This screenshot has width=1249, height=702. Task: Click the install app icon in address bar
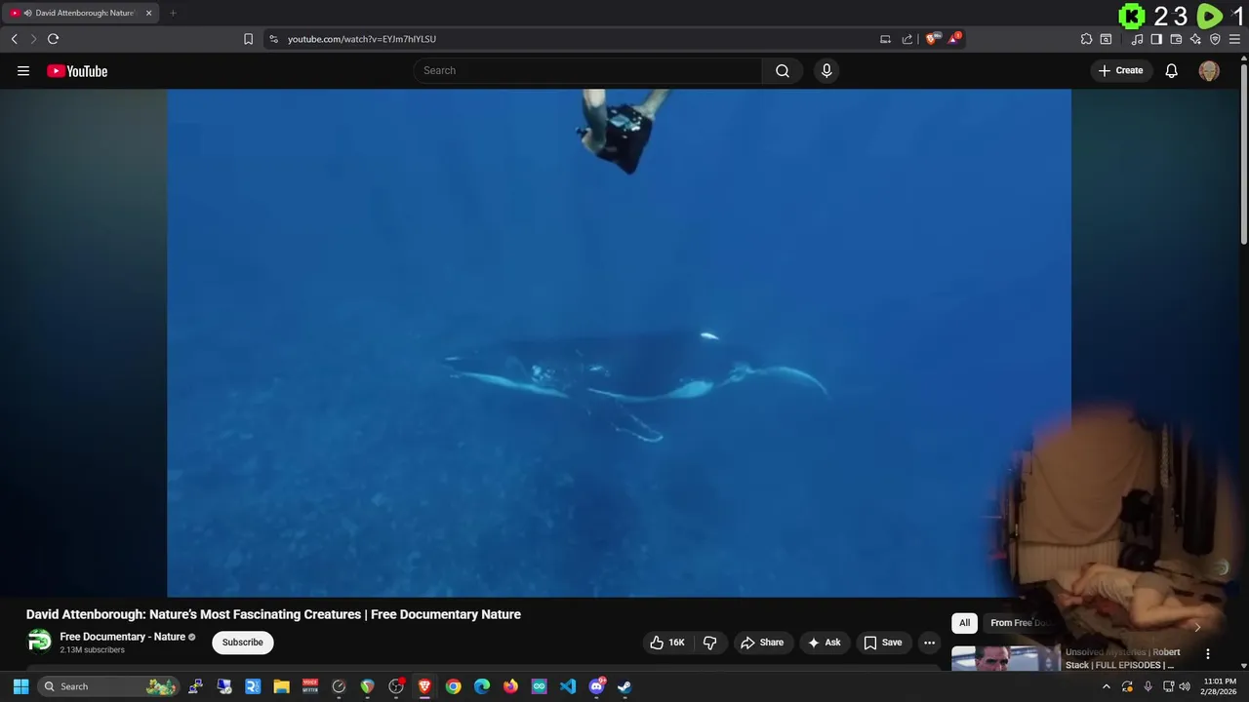pyautogui.click(x=885, y=39)
